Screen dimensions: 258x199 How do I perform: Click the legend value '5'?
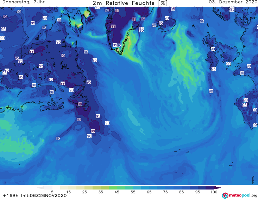(52, 192)
